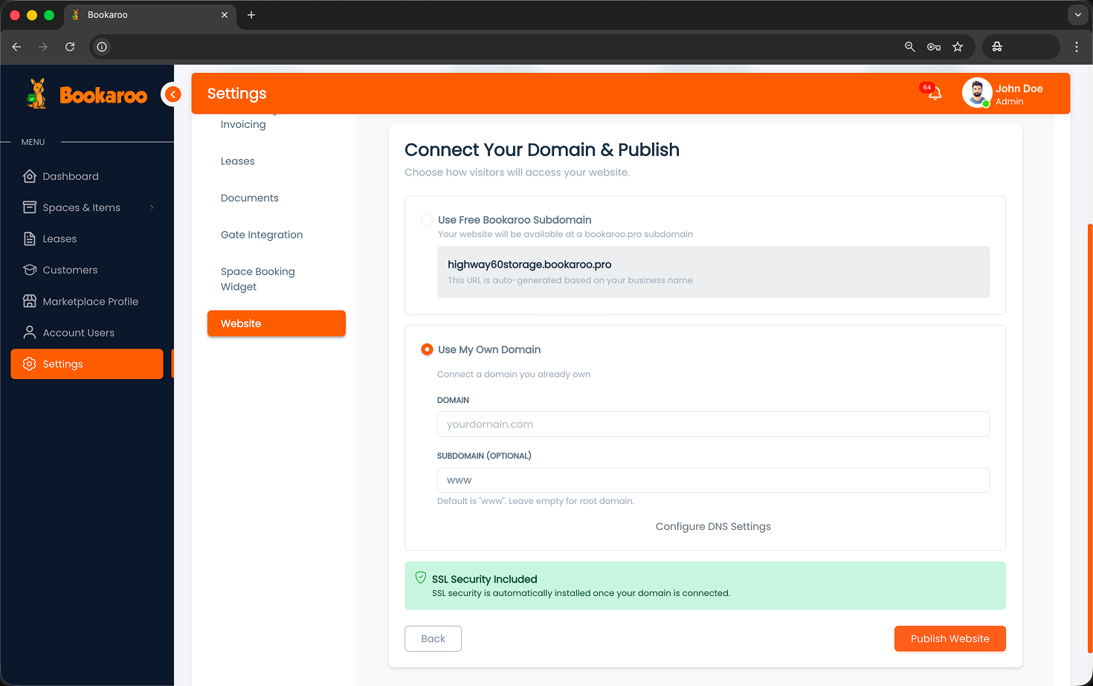1093x686 pixels.
Task: Reload the page with the refresh icon
Action: coord(69,46)
